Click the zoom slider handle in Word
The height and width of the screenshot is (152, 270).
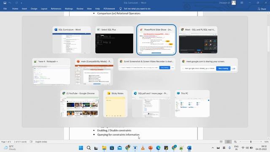(x=251, y=142)
